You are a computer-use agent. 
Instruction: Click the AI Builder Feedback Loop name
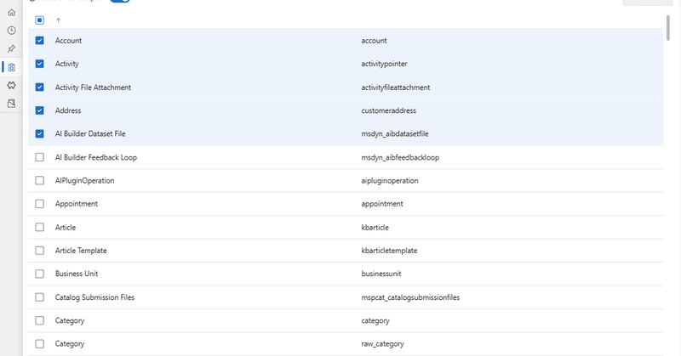tap(96, 157)
